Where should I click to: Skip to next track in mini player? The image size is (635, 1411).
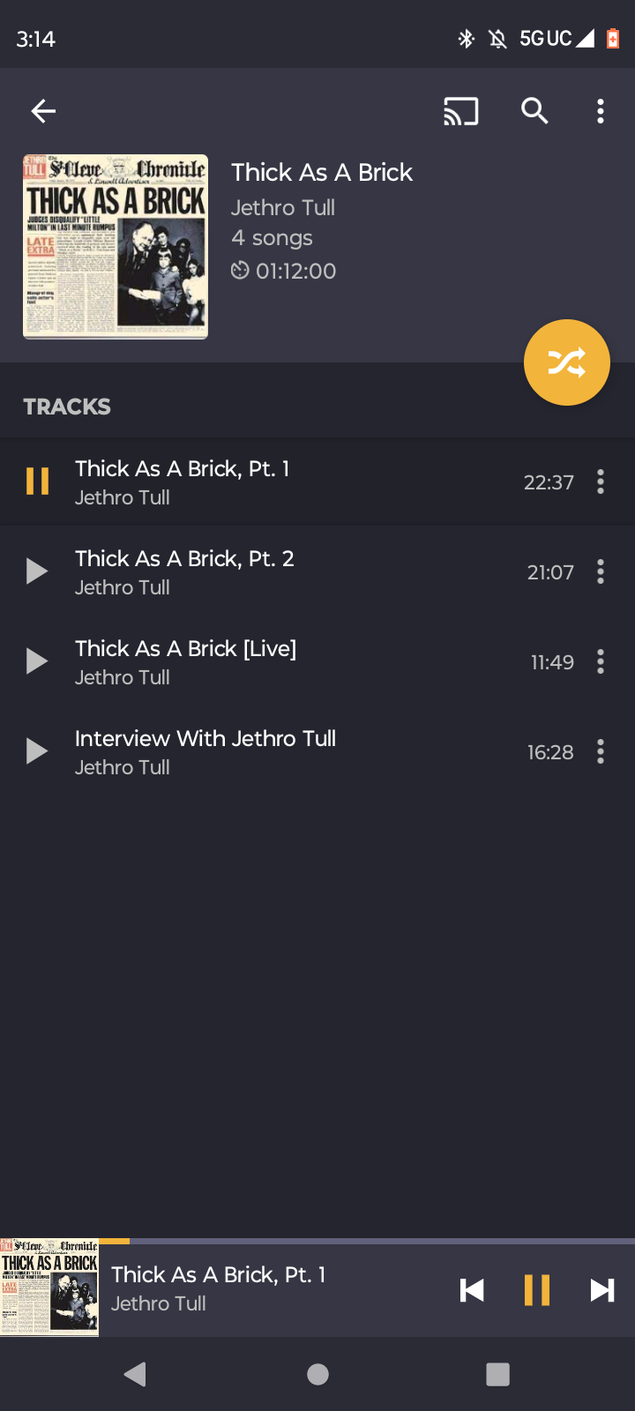pos(602,1290)
